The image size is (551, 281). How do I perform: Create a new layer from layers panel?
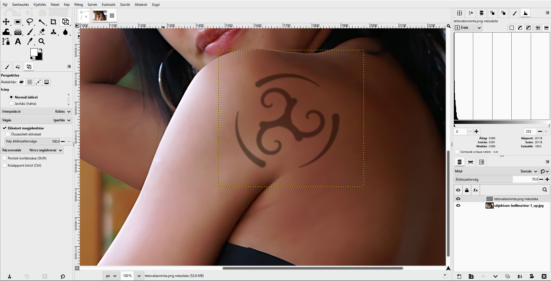pos(459,276)
